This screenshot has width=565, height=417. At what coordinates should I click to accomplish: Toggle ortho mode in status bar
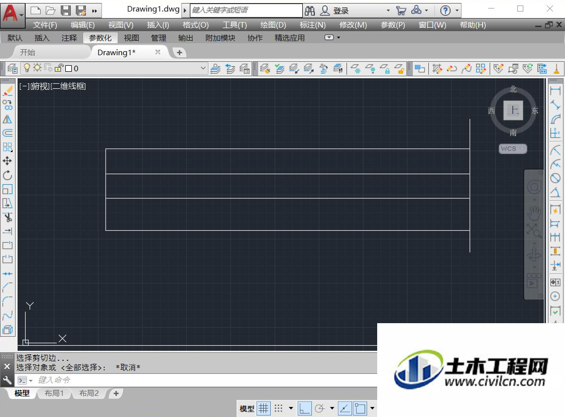tap(305, 408)
